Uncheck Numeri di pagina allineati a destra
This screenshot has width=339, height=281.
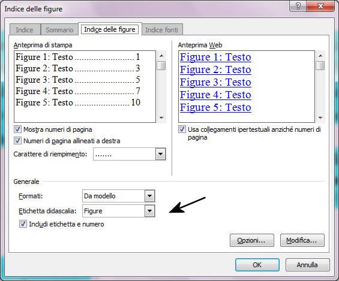click(17, 141)
